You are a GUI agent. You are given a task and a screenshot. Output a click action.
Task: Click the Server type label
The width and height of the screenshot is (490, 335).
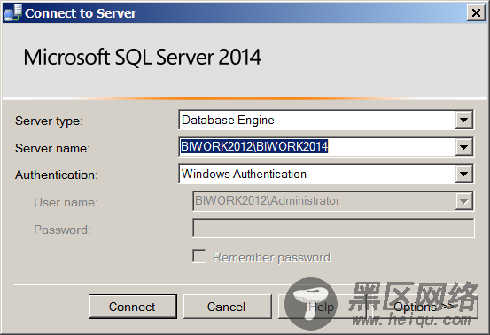coord(49,121)
